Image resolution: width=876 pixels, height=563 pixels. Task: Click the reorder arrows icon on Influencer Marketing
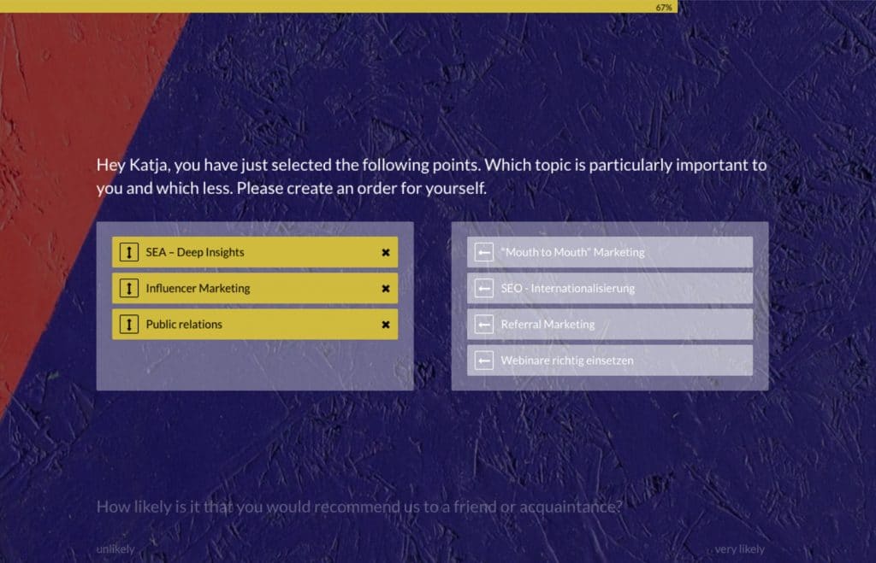(x=128, y=288)
